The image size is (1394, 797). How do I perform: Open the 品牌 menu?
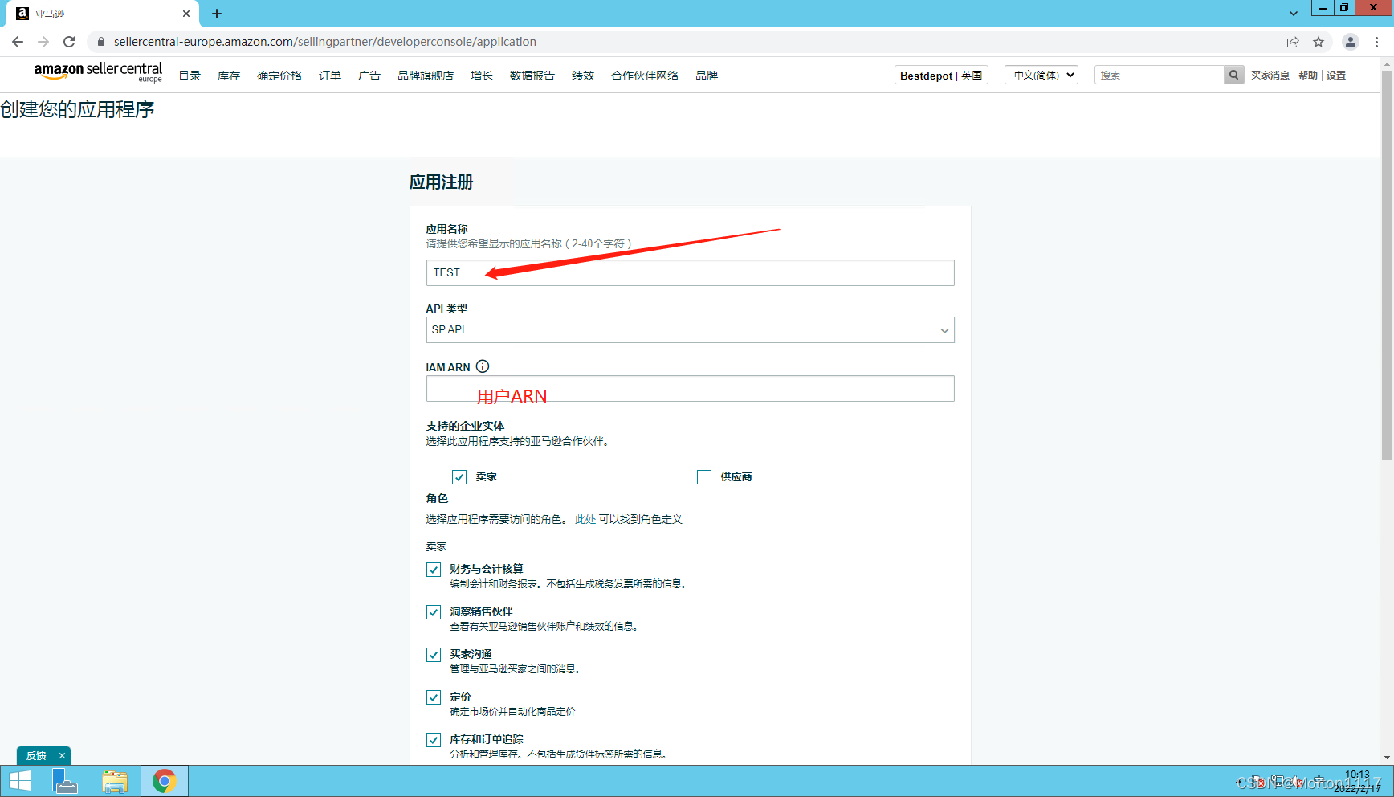click(x=707, y=76)
